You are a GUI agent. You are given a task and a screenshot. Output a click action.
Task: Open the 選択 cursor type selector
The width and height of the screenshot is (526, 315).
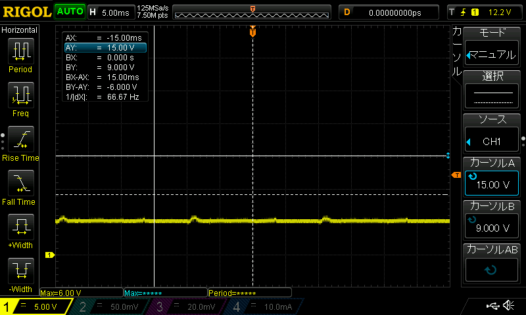click(492, 89)
